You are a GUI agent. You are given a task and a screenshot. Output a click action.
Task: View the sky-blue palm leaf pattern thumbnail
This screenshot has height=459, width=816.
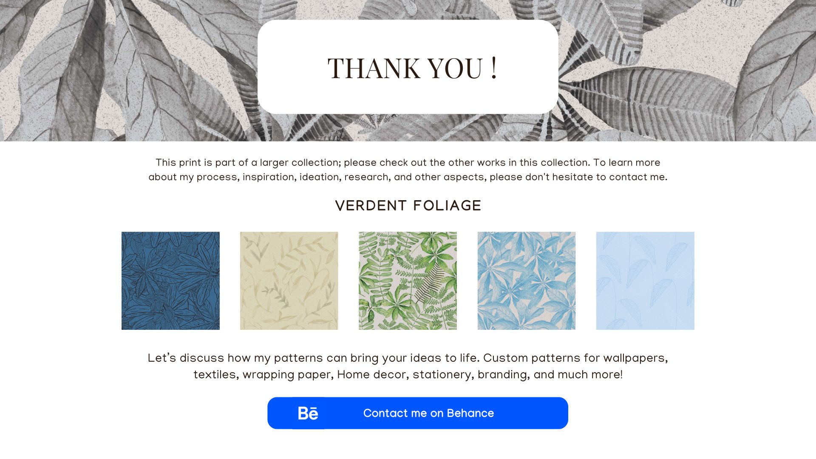pos(526,280)
